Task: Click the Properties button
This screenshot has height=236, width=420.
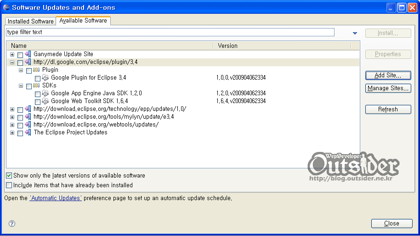Action: click(x=388, y=54)
